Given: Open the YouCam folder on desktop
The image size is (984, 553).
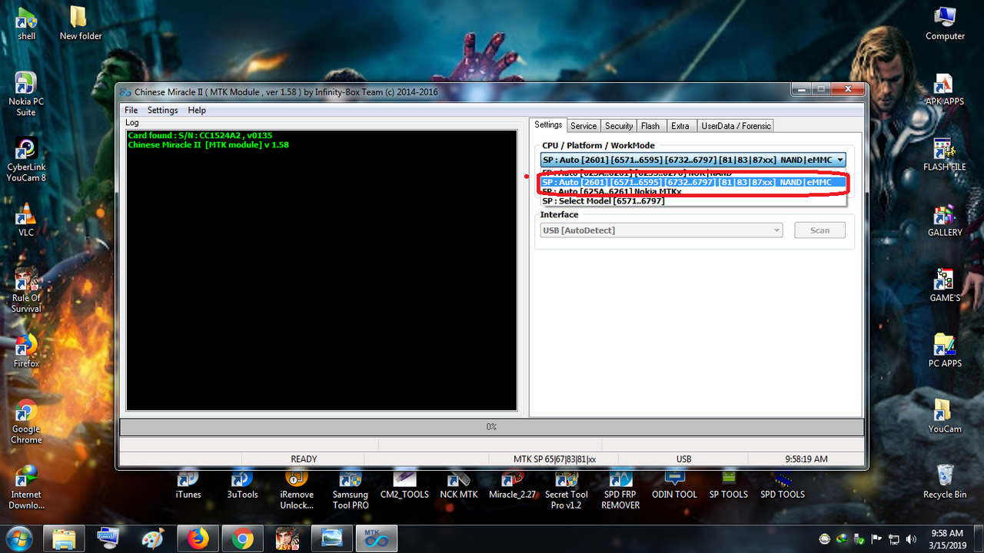Looking at the screenshot, I should [x=945, y=416].
